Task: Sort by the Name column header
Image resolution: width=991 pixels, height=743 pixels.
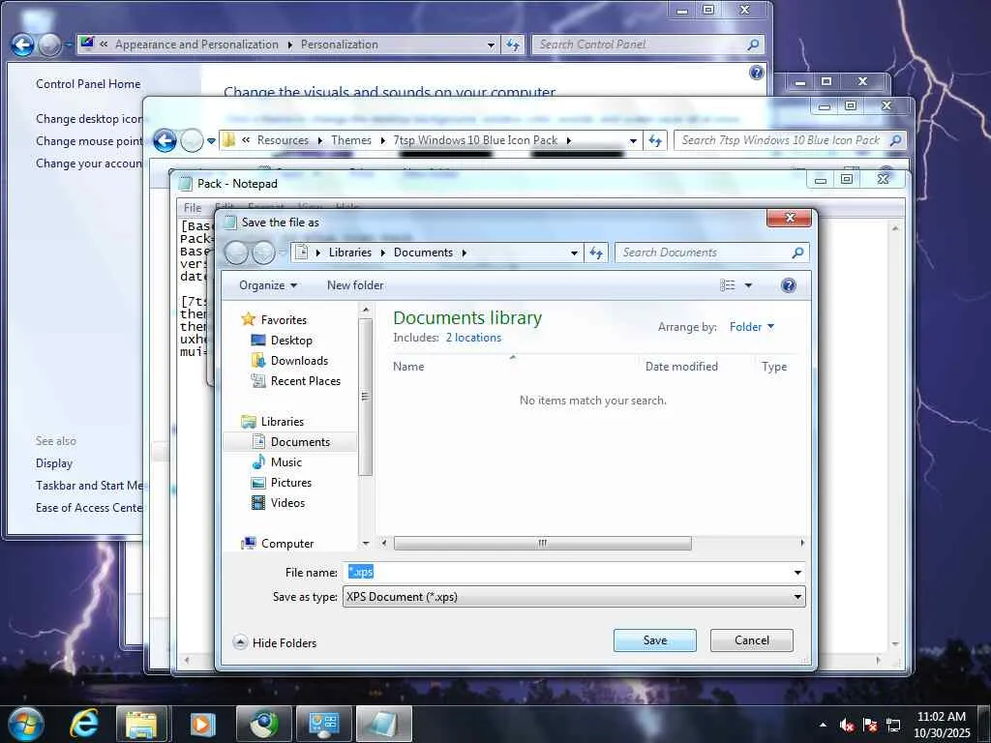Action: pyautogui.click(x=408, y=366)
